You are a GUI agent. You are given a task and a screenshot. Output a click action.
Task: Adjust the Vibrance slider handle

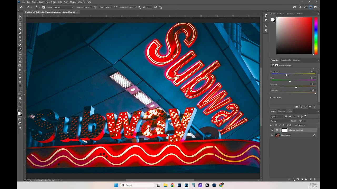pos(296,87)
